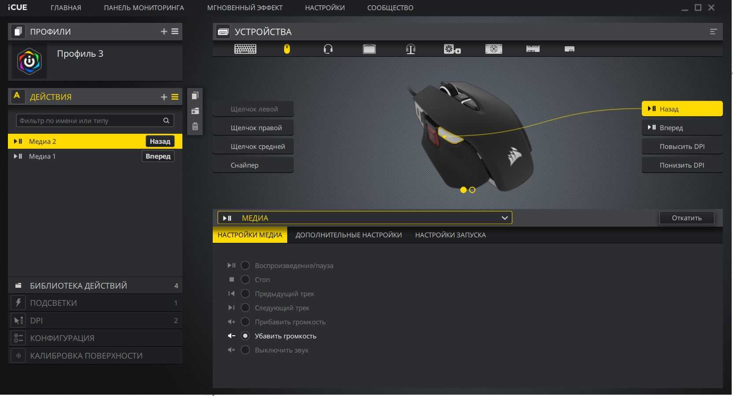This screenshot has width=733, height=396.
Task: Click the trash icon to delete action
Action: tap(195, 127)
